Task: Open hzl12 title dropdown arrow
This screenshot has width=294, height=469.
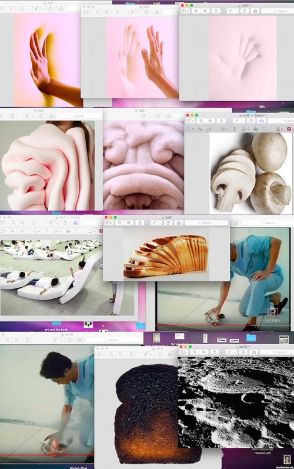Action: coord(249,347)
